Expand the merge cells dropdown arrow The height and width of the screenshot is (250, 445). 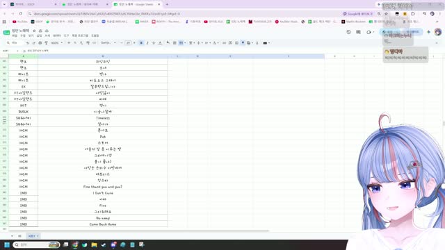click(x=185, y=43)
